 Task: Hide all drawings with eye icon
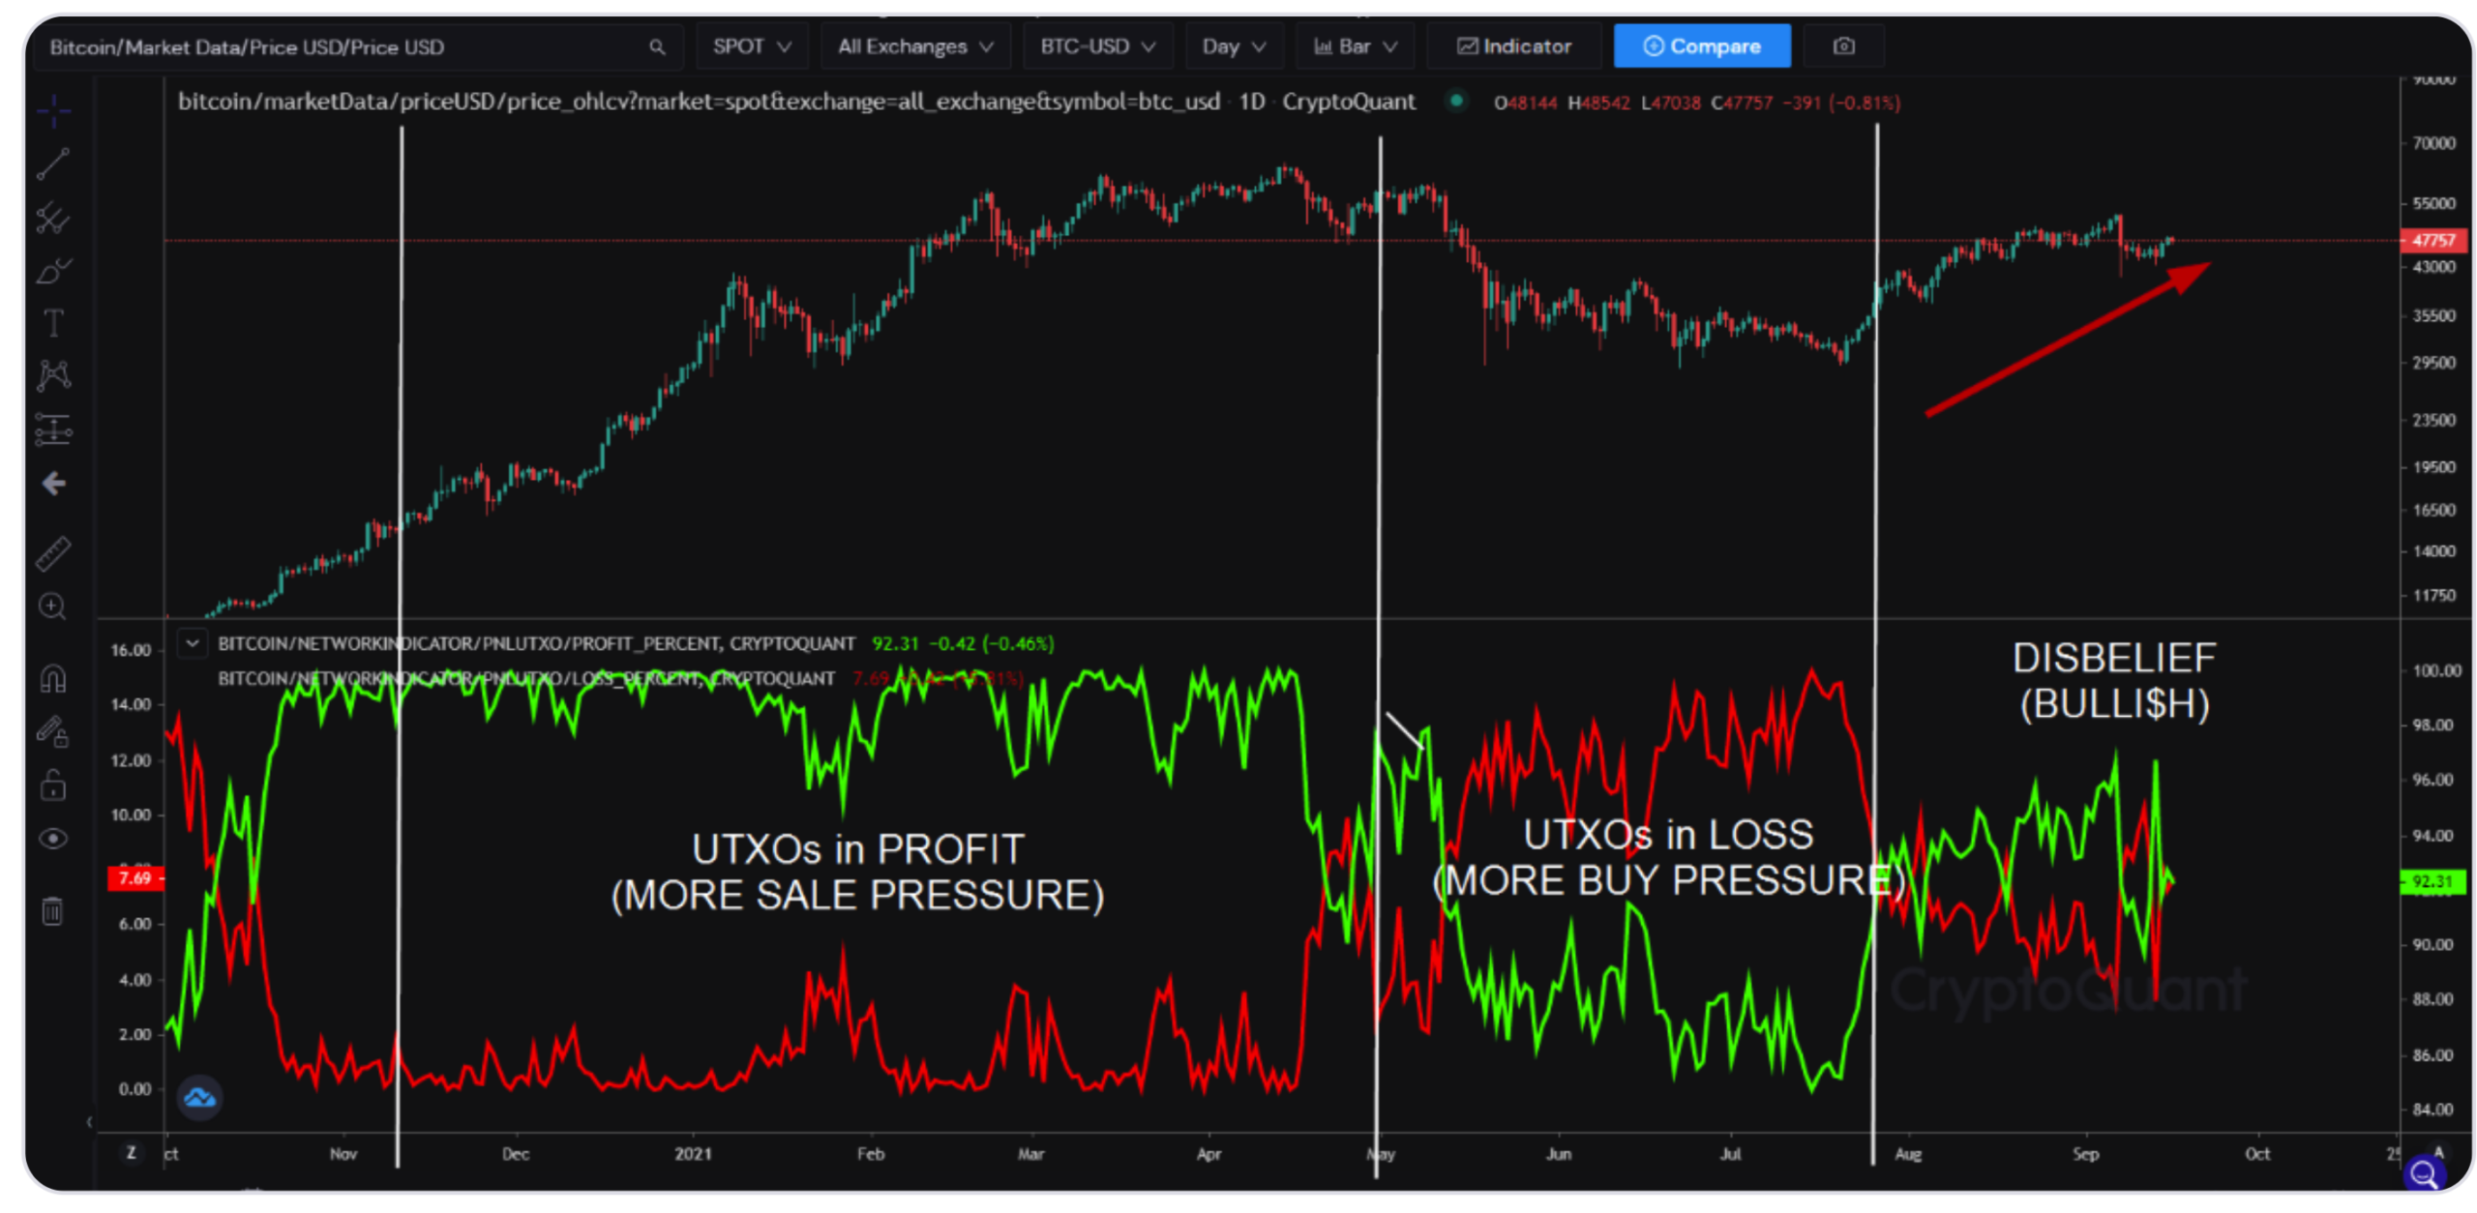pyautogui.click(x=53, y=839)
